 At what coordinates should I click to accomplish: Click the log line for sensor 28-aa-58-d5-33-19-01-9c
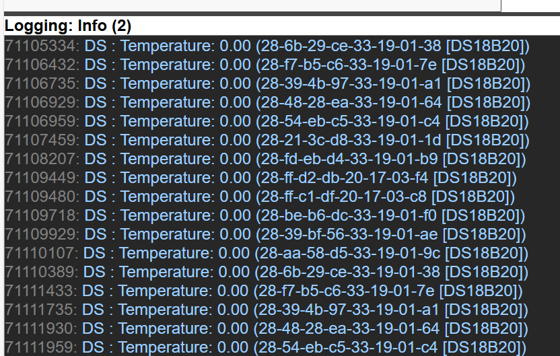tap(267, 254)
